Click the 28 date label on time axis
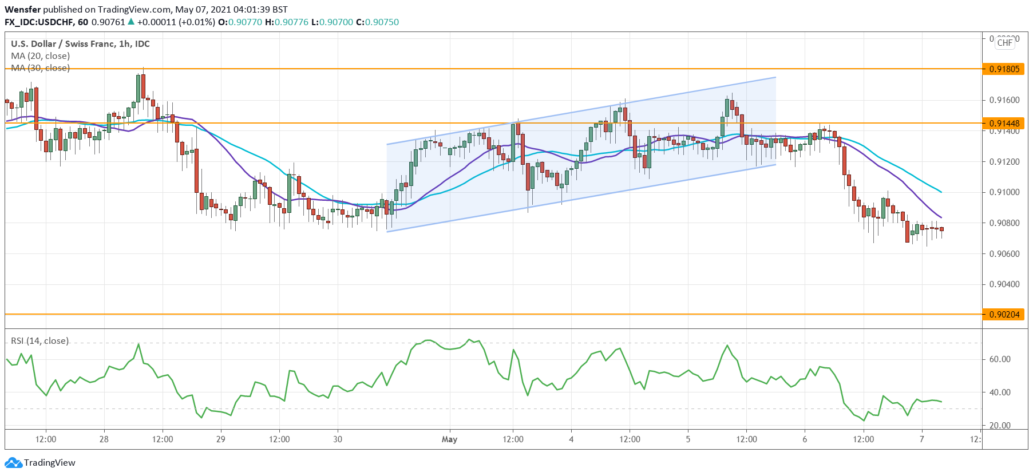 pyautogui.click(x=104, y=439)
